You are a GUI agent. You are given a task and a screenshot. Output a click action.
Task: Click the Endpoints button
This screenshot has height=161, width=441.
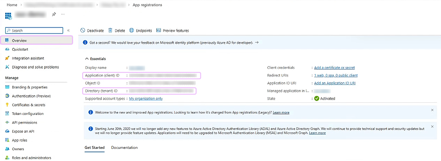(x=141, y=30)
